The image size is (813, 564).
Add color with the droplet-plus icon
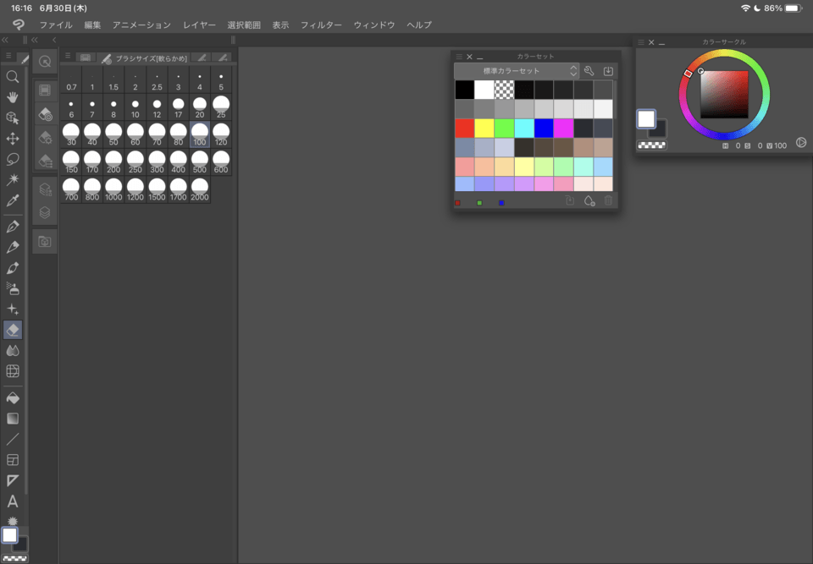click(x=589, y=201)
